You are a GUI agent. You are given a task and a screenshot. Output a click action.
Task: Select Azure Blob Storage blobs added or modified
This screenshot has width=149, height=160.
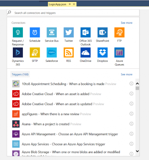pos(71,153)
